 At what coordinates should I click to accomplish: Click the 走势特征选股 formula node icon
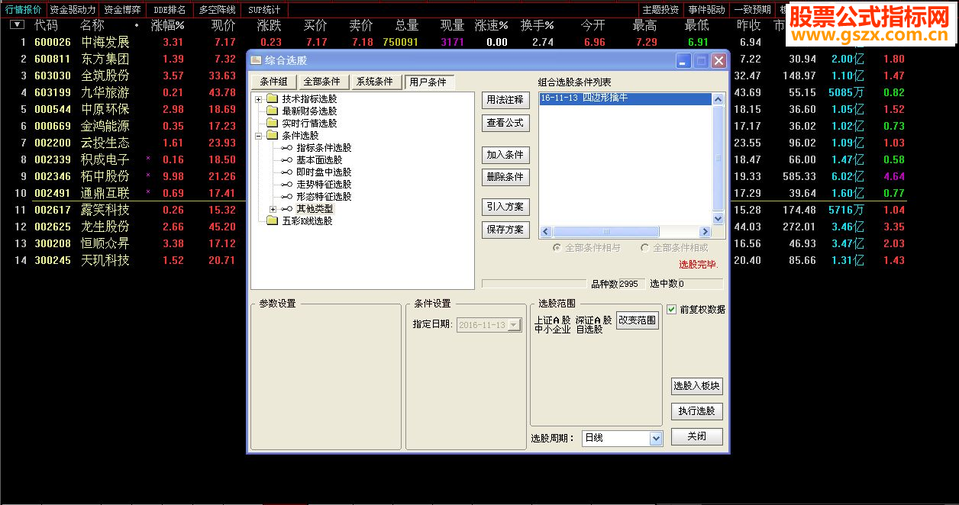click(287, 185)
